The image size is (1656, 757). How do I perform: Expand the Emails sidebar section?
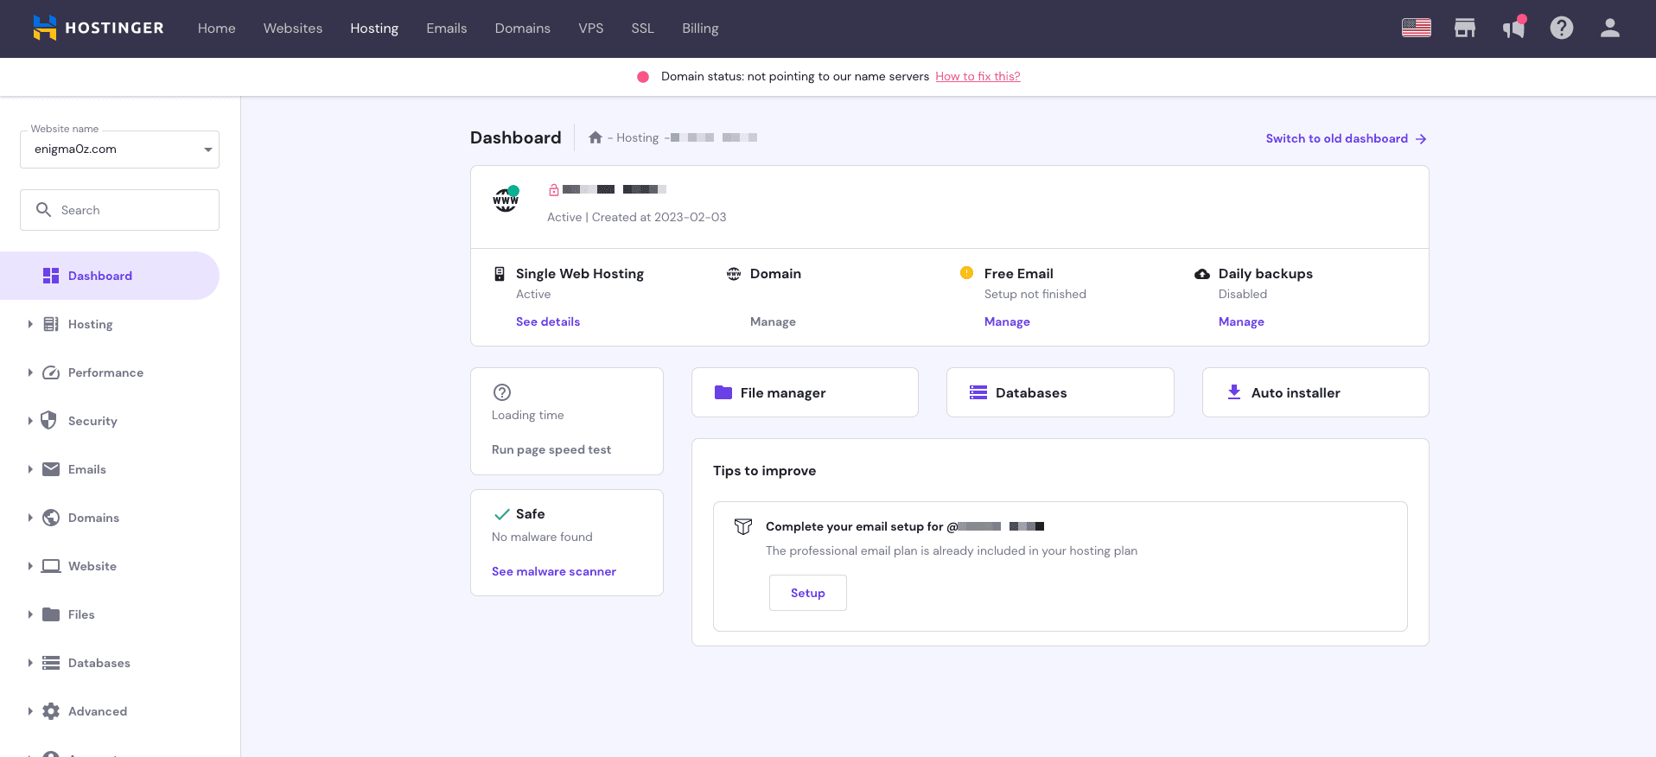[30, 469]
